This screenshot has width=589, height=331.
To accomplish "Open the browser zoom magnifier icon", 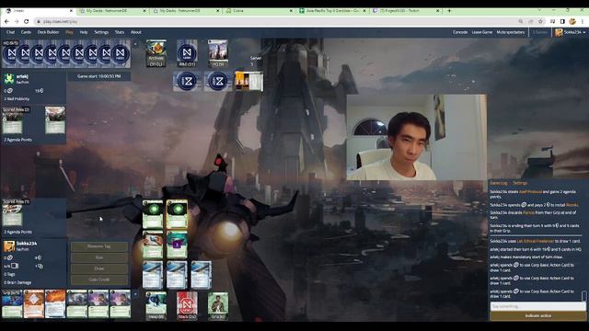I will pyautogui.click(x=521, y=22).
